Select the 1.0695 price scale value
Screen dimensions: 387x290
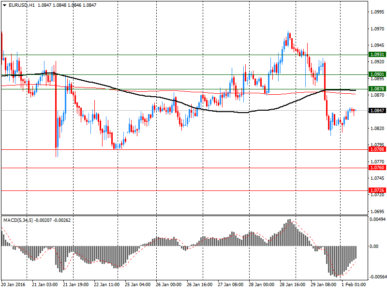pyautogui.click(x=377, y=212)
